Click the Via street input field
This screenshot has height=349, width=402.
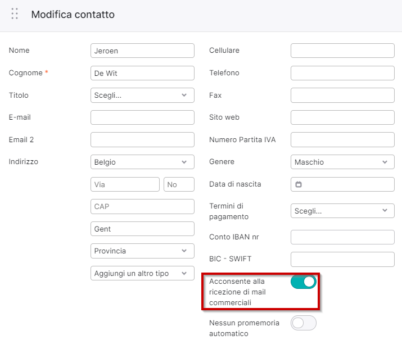point(125,184)
